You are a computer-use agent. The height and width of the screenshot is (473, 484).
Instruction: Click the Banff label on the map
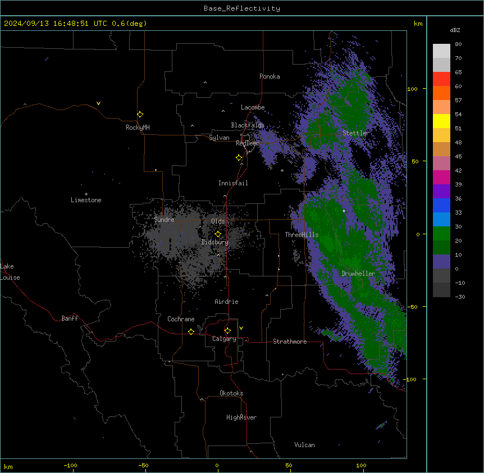click(x=70, y=319)
